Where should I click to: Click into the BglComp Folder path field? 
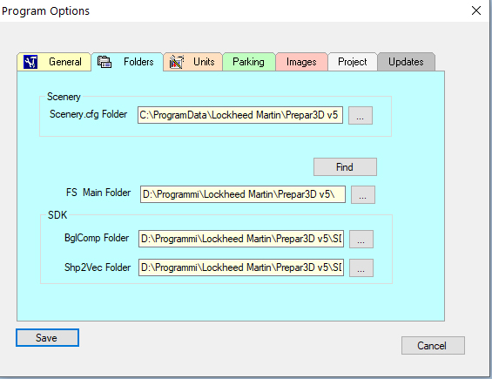[241, 239]
